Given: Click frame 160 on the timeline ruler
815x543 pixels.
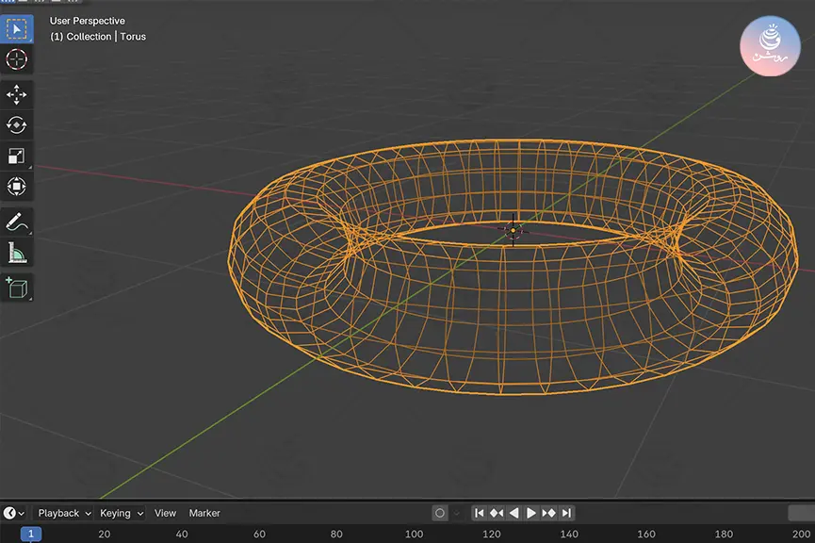Looking at the screenshot, I should (x=646, y=535).
